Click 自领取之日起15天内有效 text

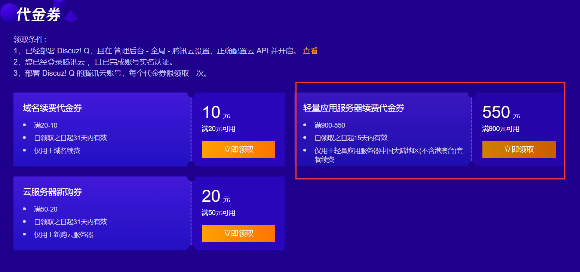351,138
